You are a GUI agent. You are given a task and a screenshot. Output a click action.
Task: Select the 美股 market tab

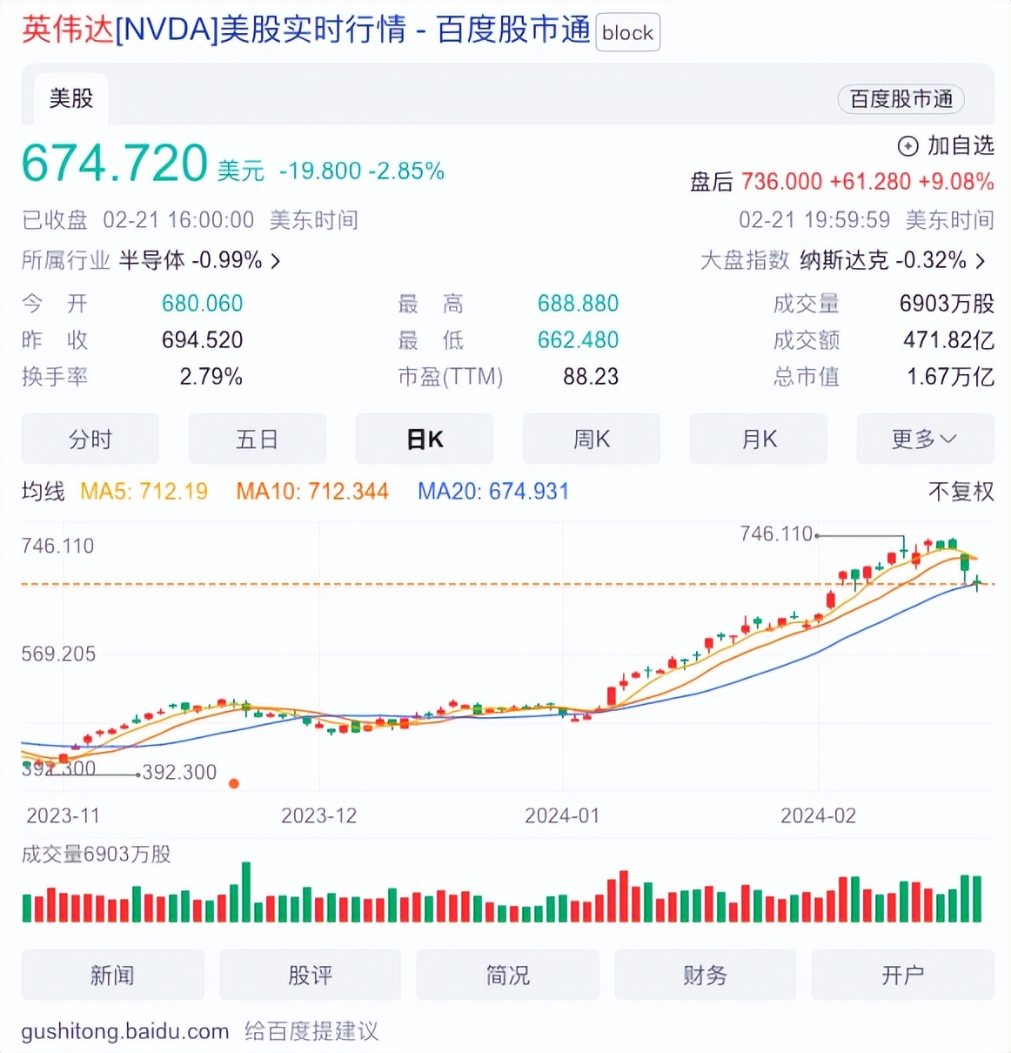coord(71,98)
